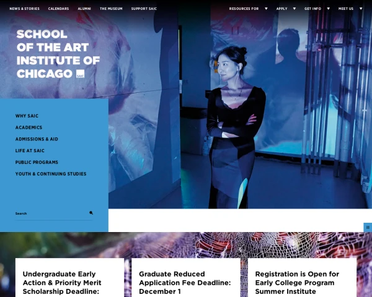Viewport: 372px width, 297px height.
Task: Click the search magnifier icon
Action: click(x=91, y=213)
